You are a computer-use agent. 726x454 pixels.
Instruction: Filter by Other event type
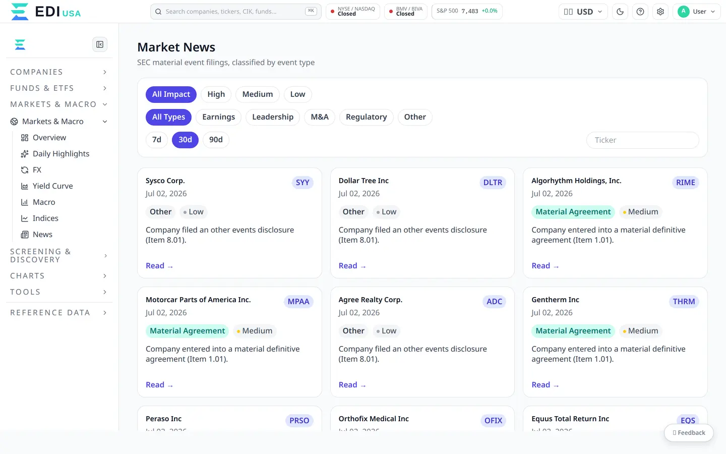tap(415, 117)
